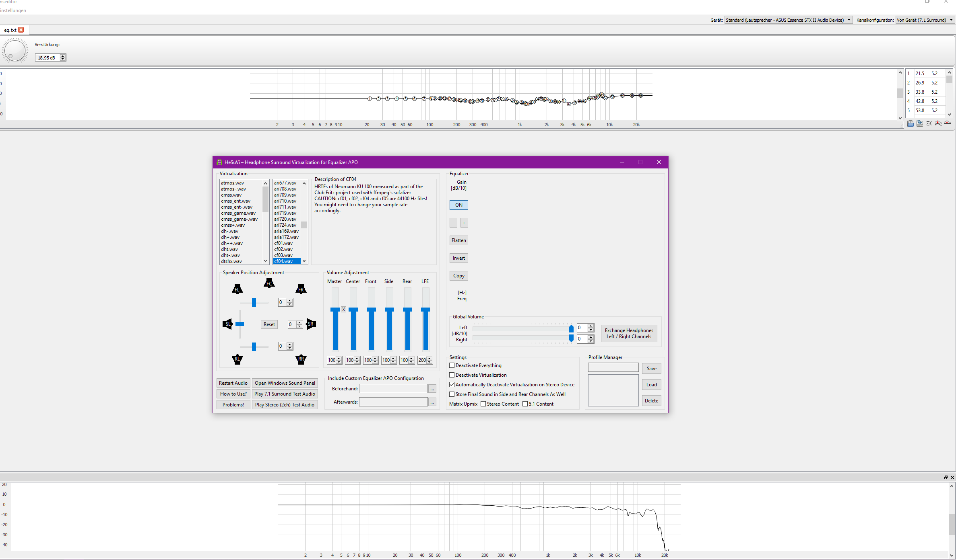Click the normalize response icon

point(938,123)
